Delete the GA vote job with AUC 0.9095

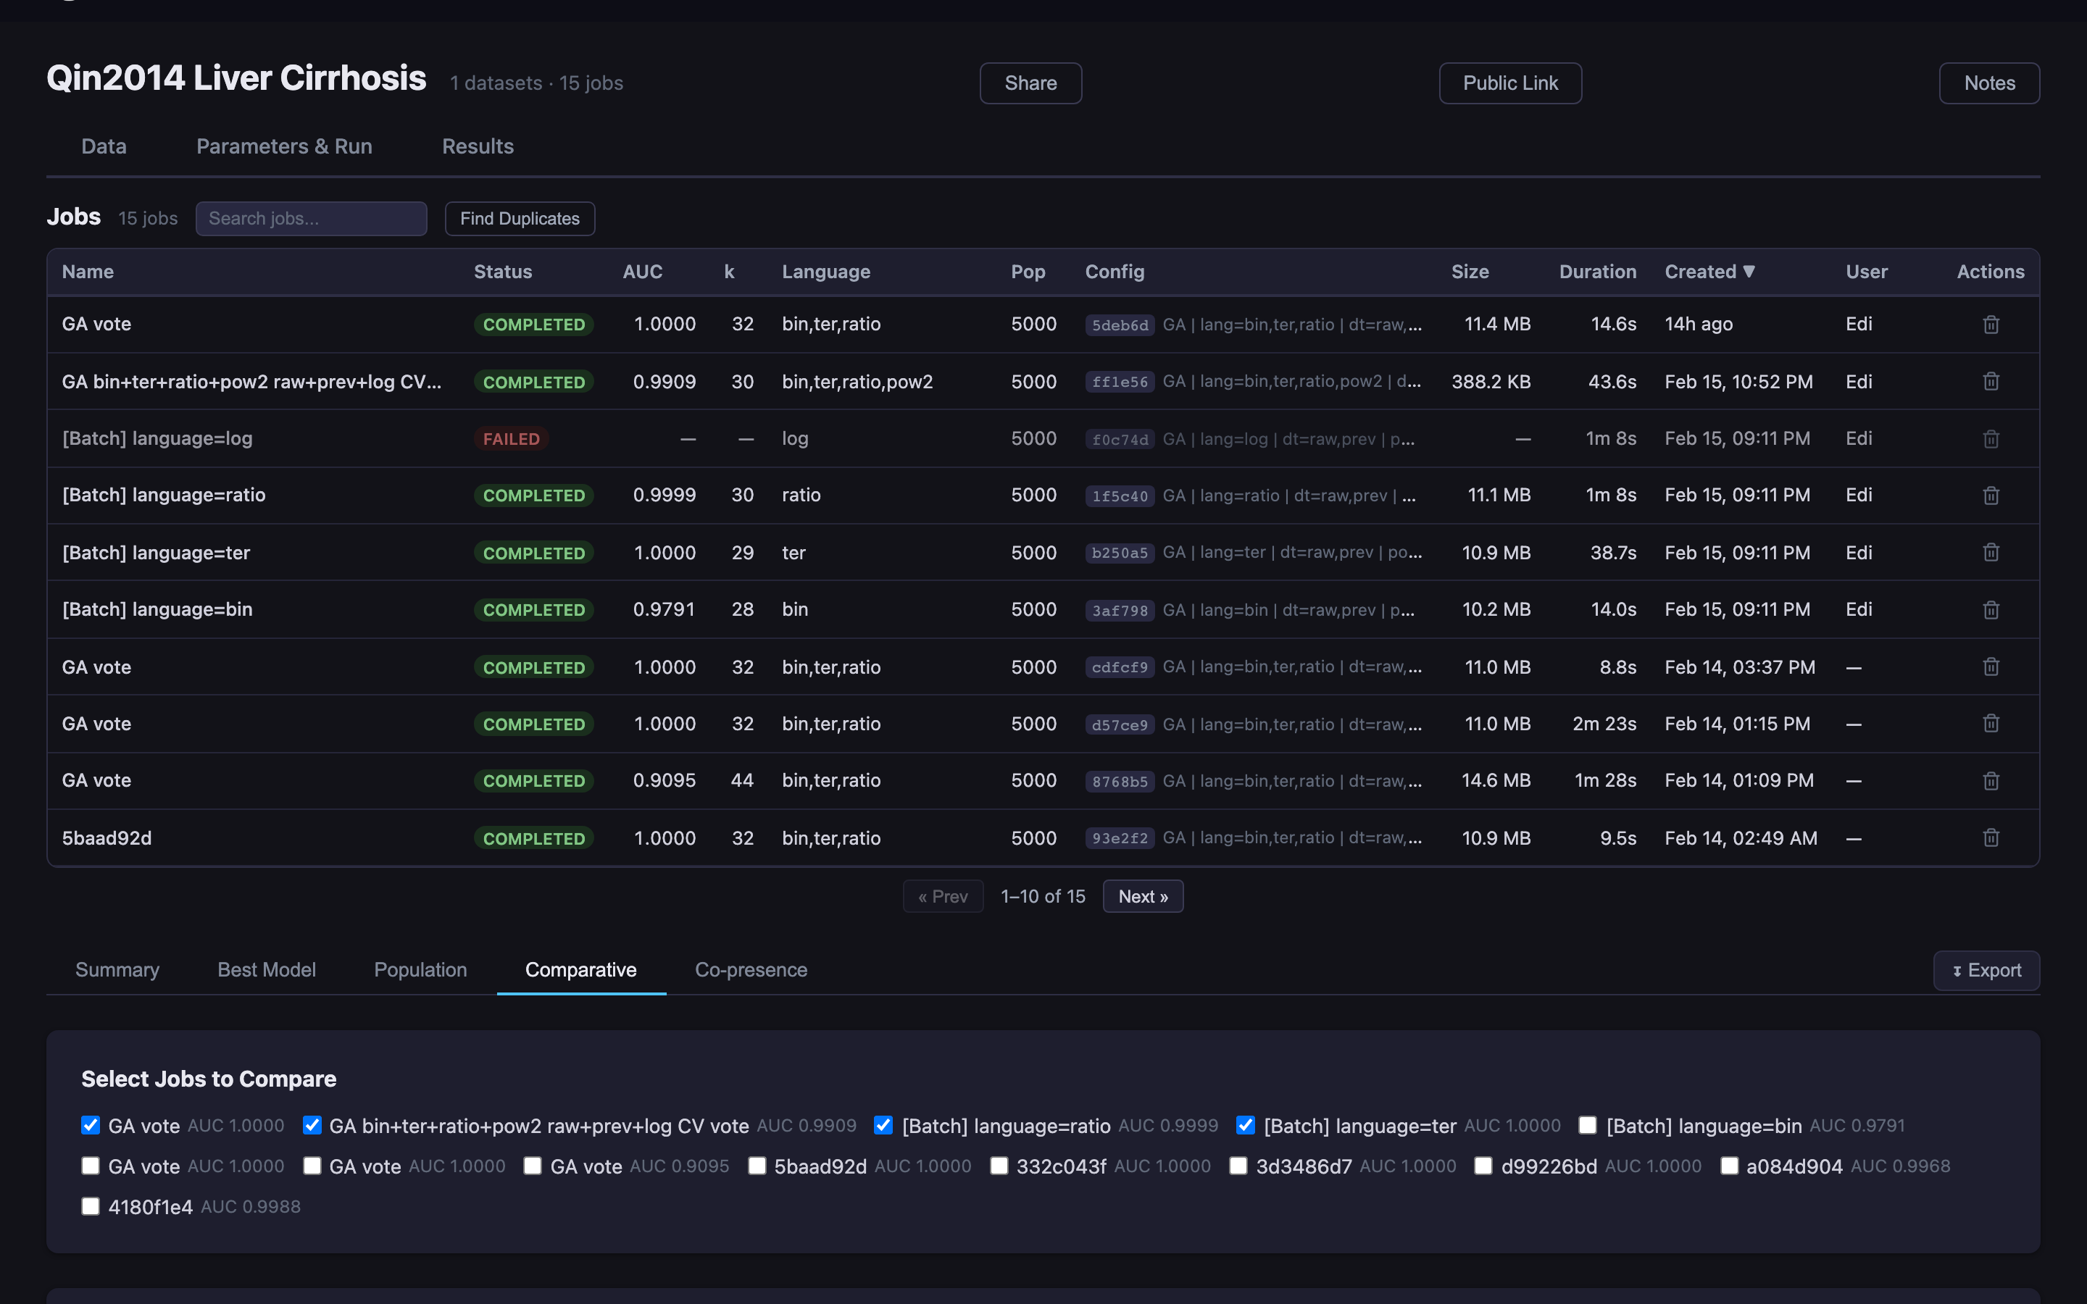tap(1991, 780)
